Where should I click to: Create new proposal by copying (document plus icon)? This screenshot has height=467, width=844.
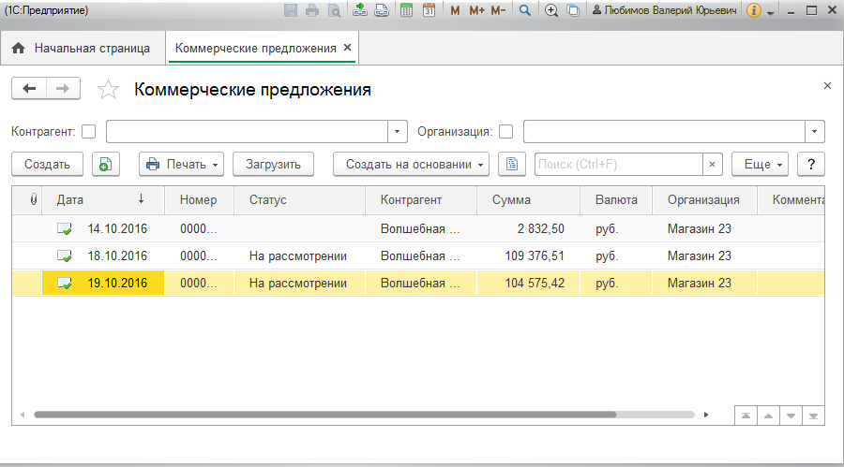point(105,164)
